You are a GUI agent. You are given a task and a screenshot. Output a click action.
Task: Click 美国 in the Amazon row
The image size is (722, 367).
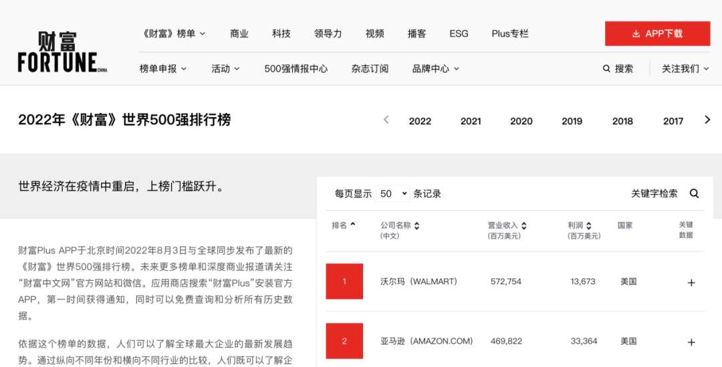[x=628, y=341]
